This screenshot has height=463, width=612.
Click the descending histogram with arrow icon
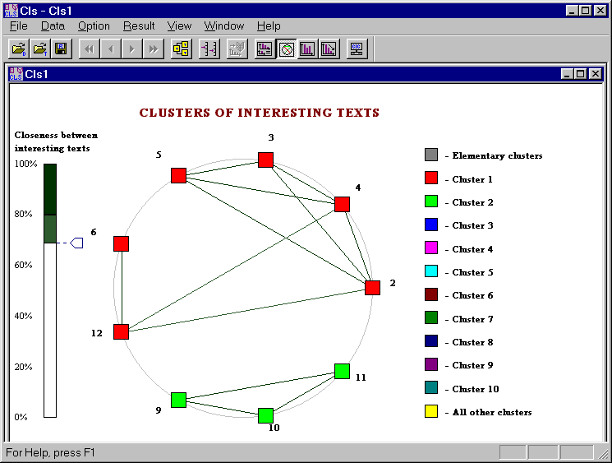329,49
